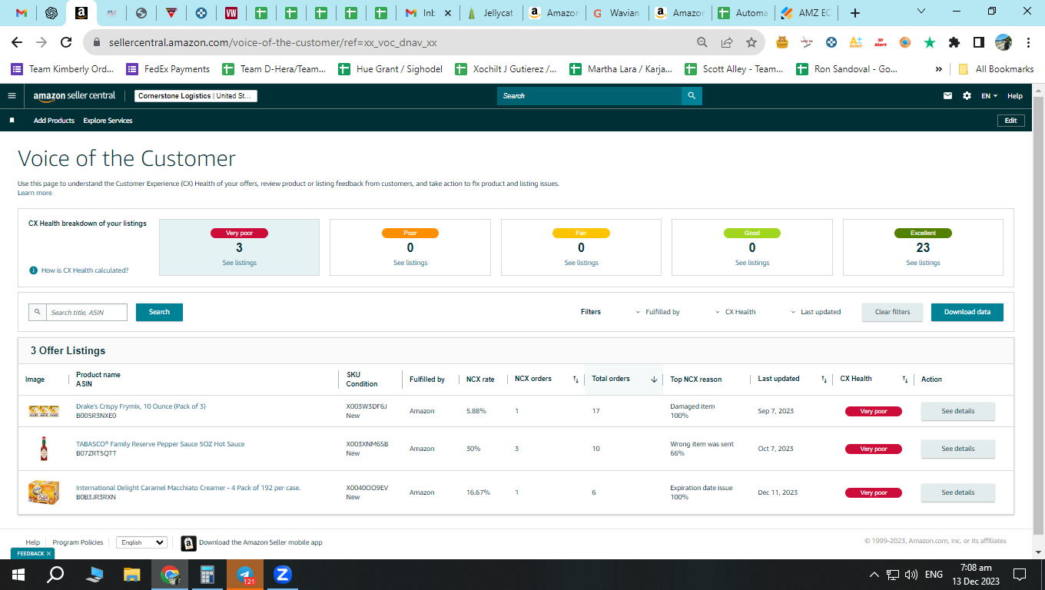Open the Seller Central hamburger menu
1045x590 pixels.
pyautogui.click(x=12, y=96)
